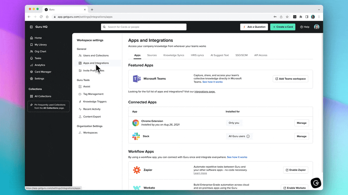This screenshot has width=348, height=195.
Task: Open the Help menu
Action: [x=305, y=27]
